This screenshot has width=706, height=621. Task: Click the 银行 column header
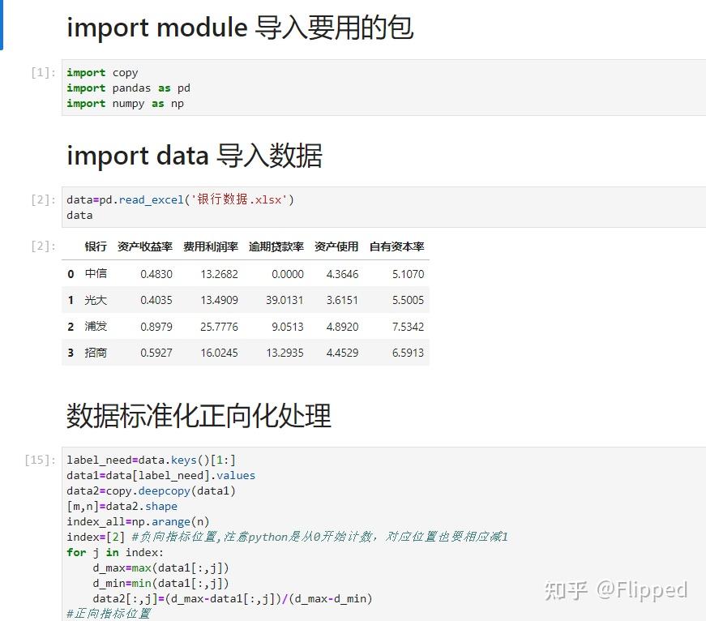click(96, 246)
